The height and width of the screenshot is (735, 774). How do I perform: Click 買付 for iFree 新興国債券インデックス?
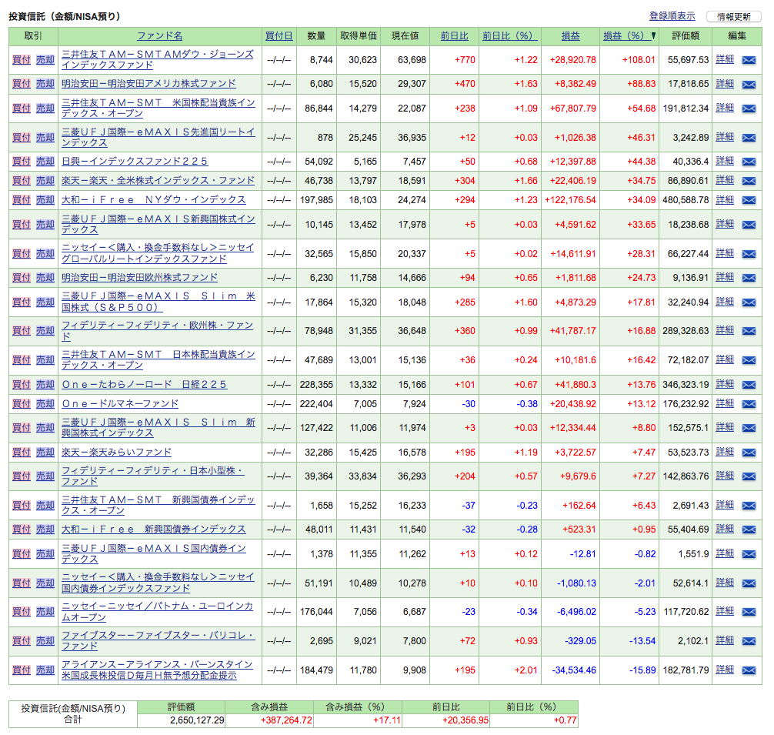click(x=22, y=530)
